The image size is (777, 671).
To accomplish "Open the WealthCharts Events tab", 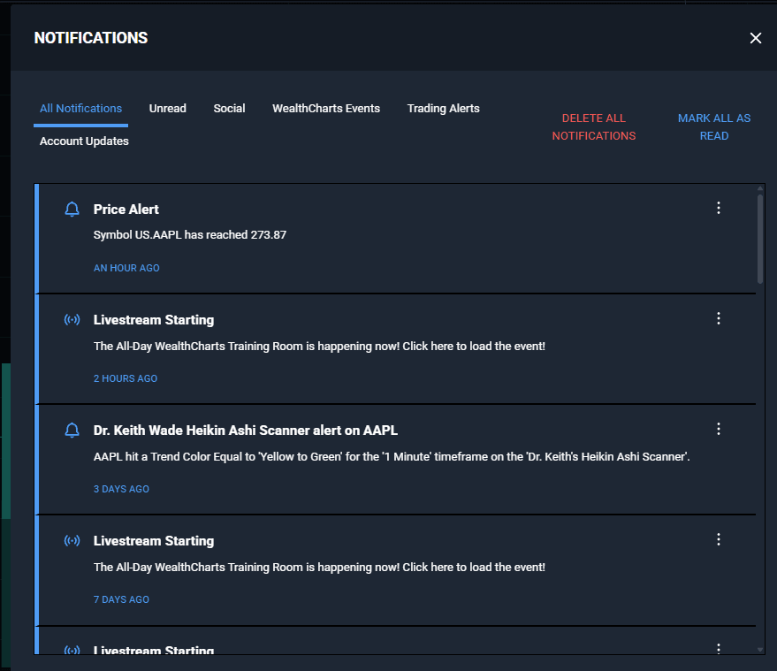I will pyautogui.click(x=326, y=109).
